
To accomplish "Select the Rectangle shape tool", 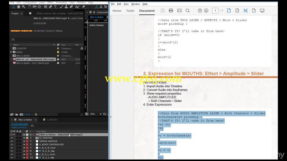I will [46, 7].
